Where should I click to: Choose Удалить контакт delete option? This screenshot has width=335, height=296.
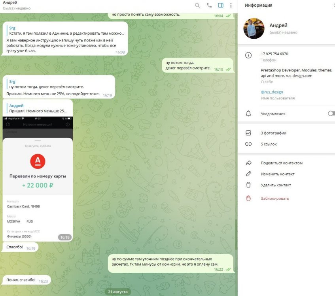[276, 185]
